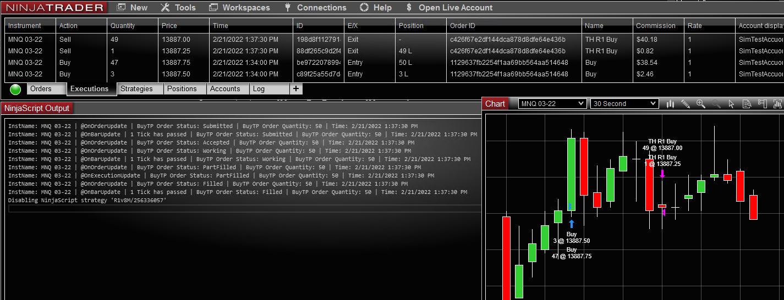784x300 pixels.
Task: Sort by Time column header
Action: click(x=251, y=26)
